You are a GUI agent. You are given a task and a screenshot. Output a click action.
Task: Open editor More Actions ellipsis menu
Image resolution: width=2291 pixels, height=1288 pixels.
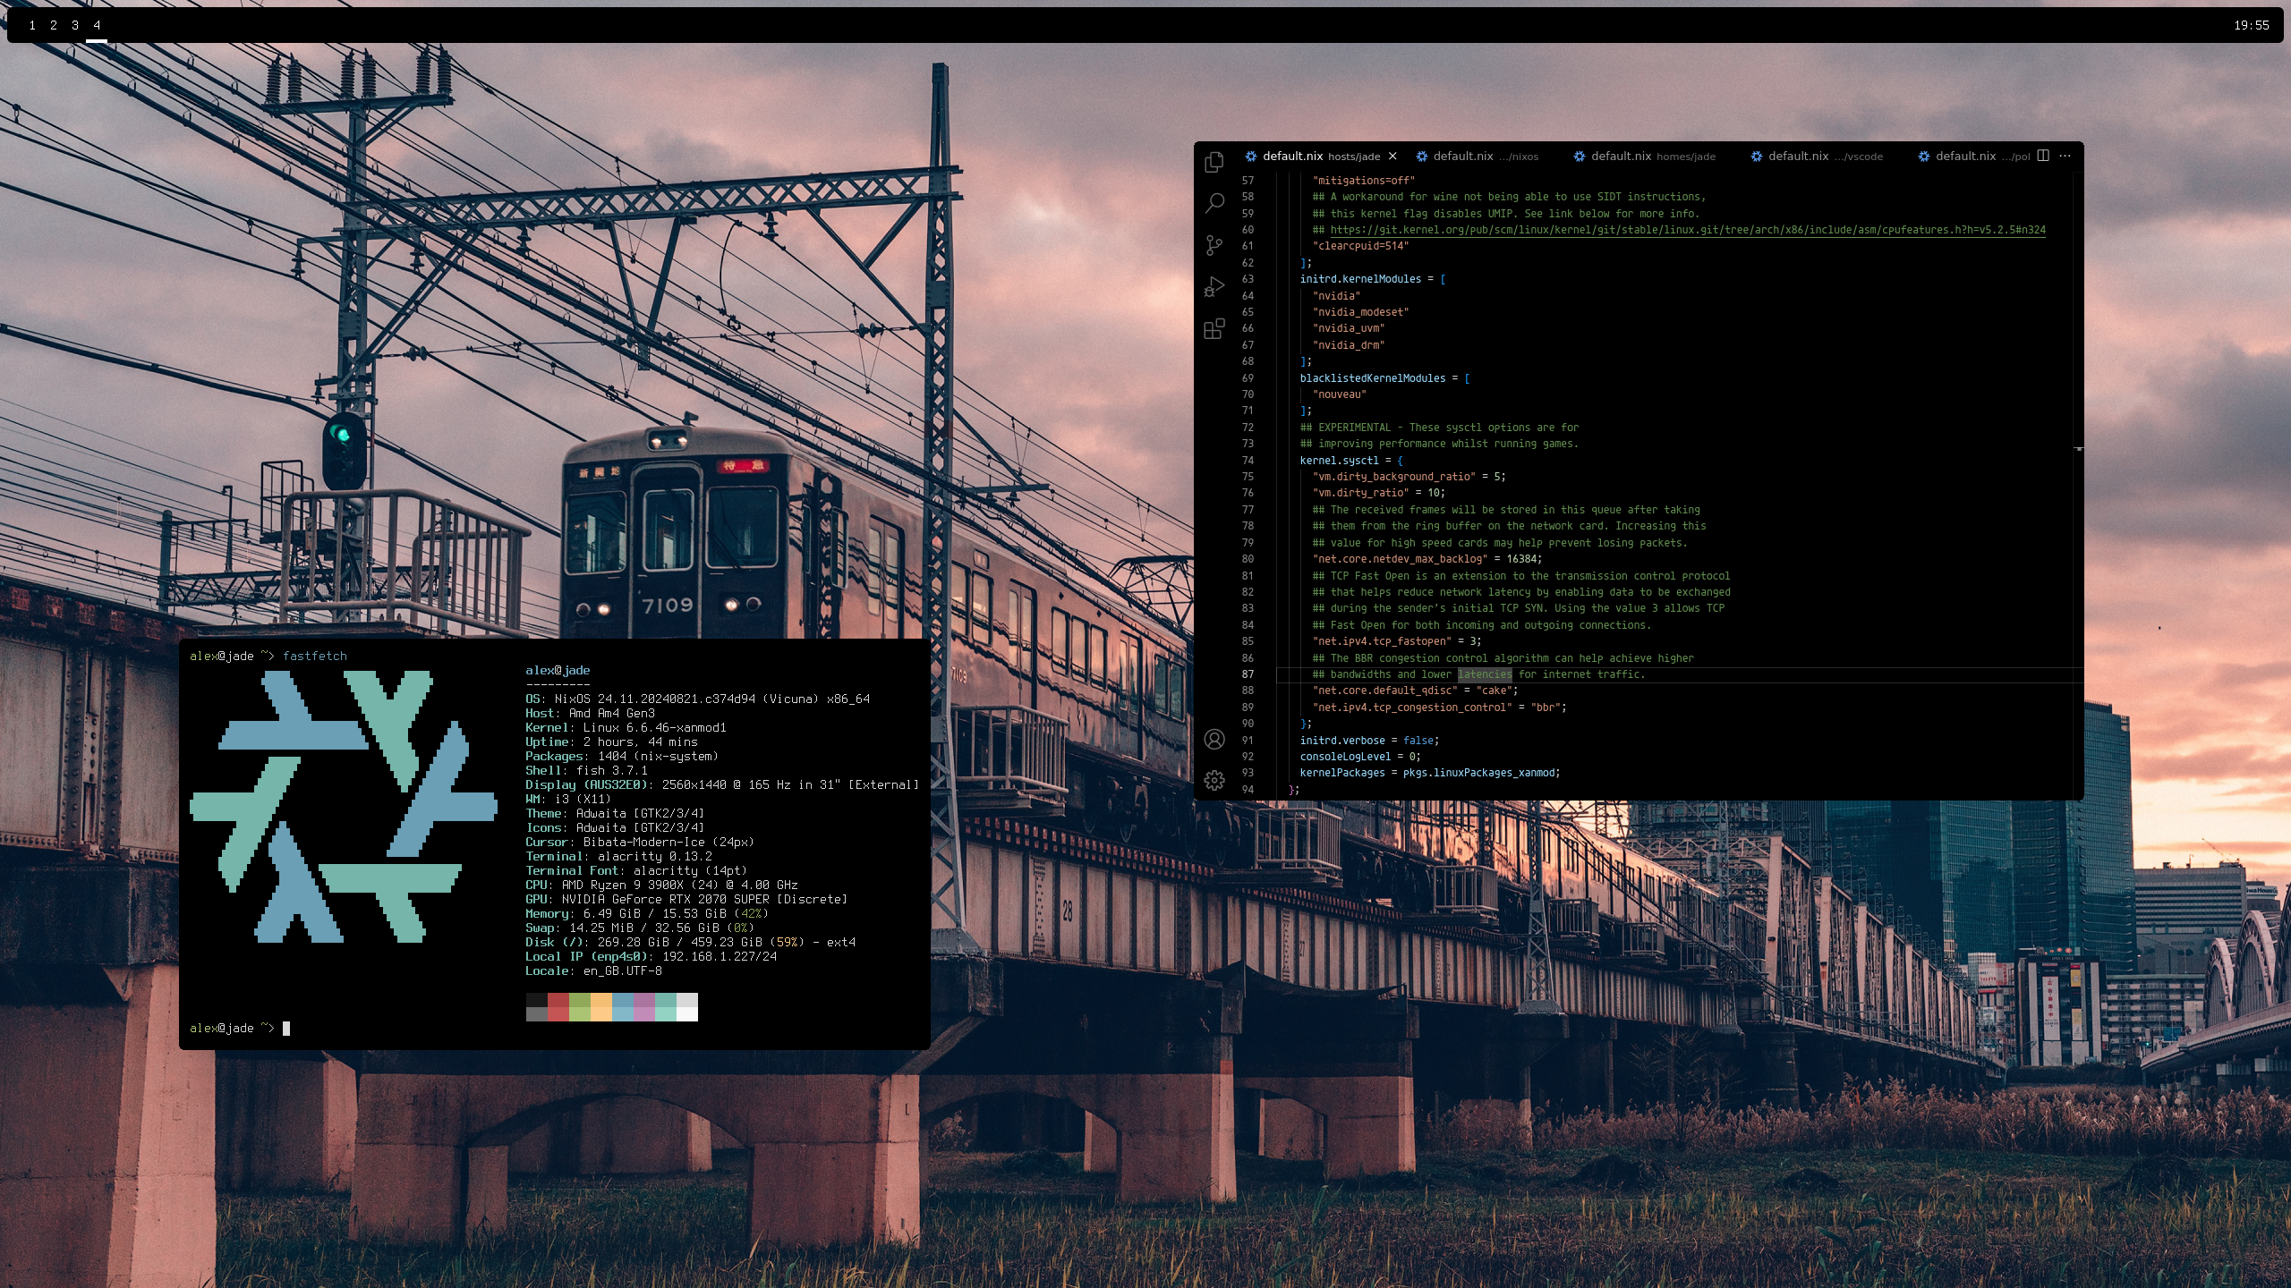2065,156
